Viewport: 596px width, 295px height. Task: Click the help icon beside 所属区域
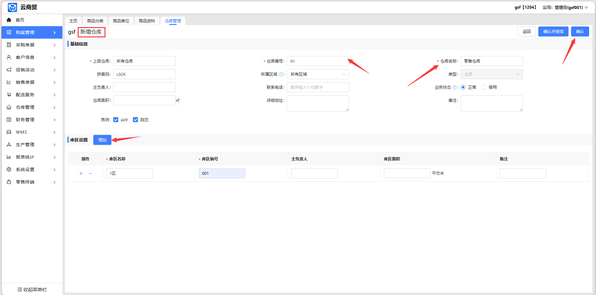tap(281, 74)
